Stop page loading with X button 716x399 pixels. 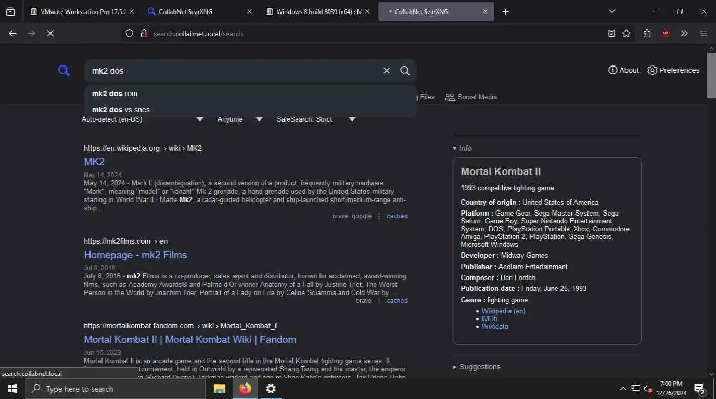50,33
